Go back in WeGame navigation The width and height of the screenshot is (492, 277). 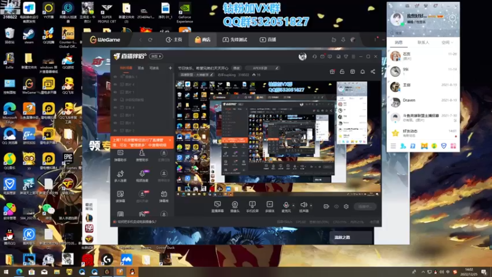[x=141, y=40]
